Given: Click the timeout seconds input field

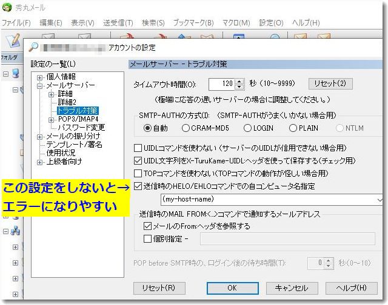Looking at the screenshot, I should [x=221, y=84].
